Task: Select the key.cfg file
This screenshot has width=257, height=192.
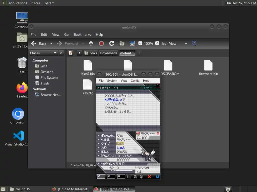Action: coord(88,87)
